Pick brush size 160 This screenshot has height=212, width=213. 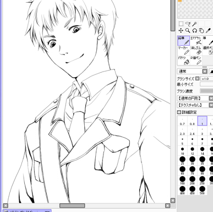point(182,181)
